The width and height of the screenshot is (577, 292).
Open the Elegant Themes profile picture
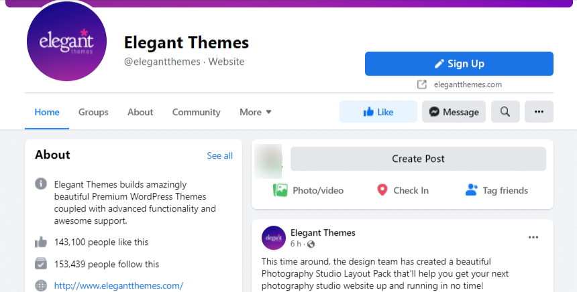(66, 41)
